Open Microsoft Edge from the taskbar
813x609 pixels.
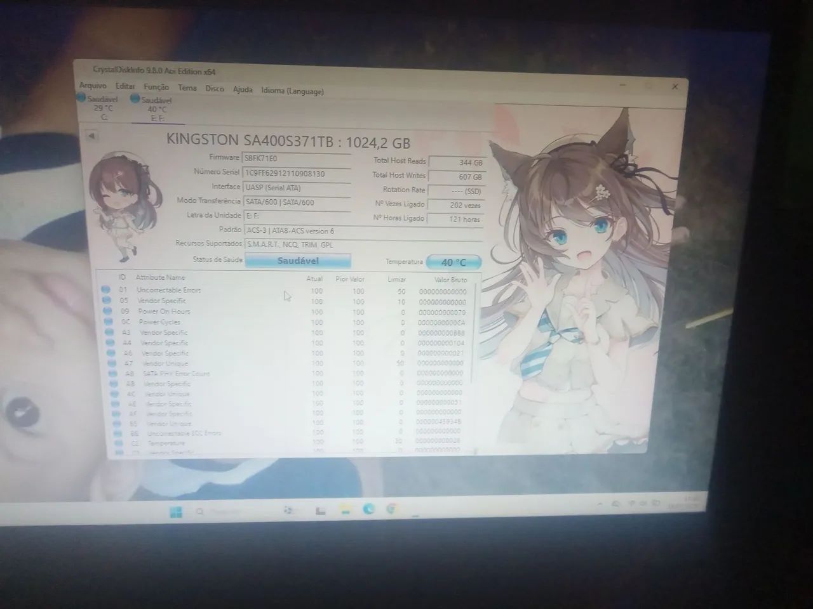[368, 509]
